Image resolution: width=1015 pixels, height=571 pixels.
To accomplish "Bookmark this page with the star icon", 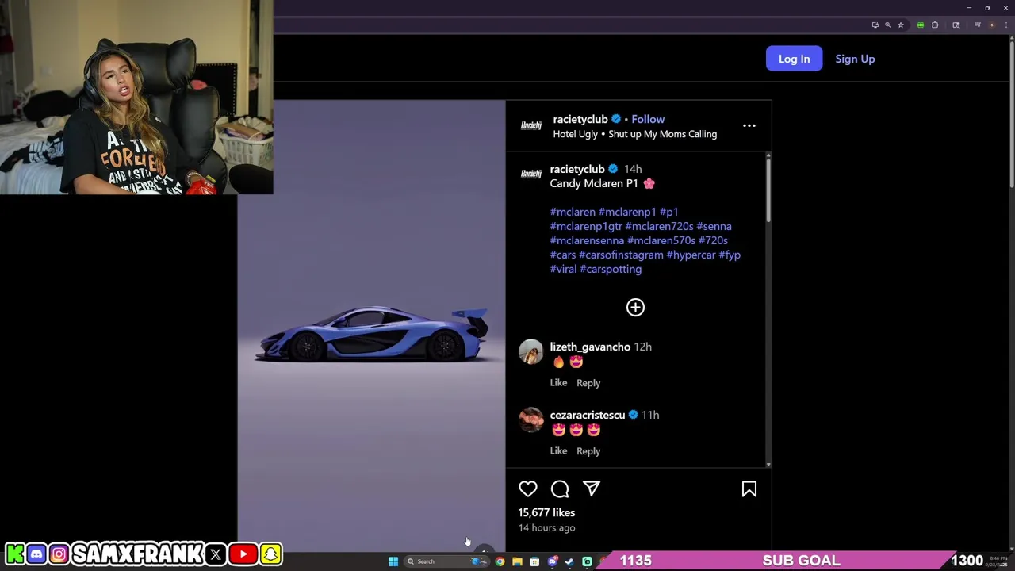I will pyautogui.click(x=901, y=25).
